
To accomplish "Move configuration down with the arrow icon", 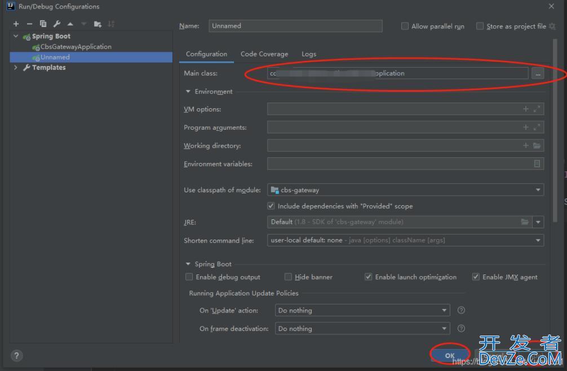I will coord(84,24).
